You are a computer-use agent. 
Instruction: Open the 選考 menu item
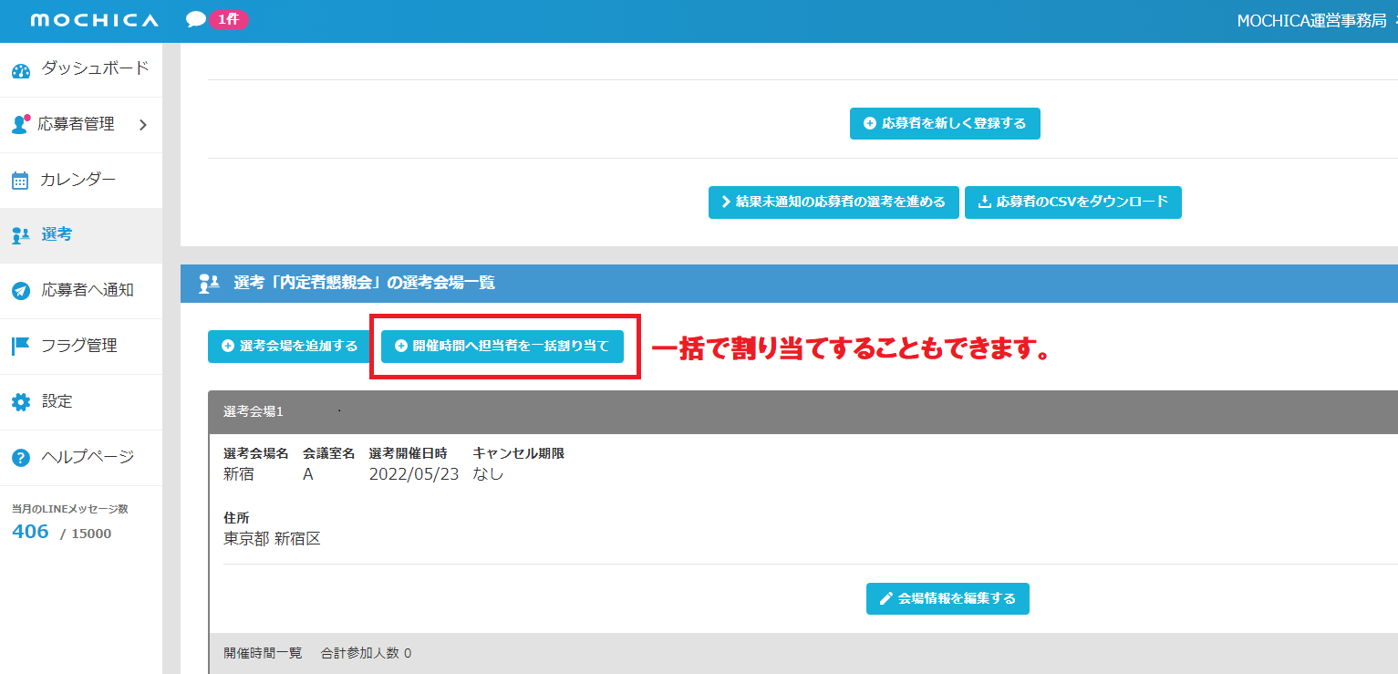click(x=57, y=234)
